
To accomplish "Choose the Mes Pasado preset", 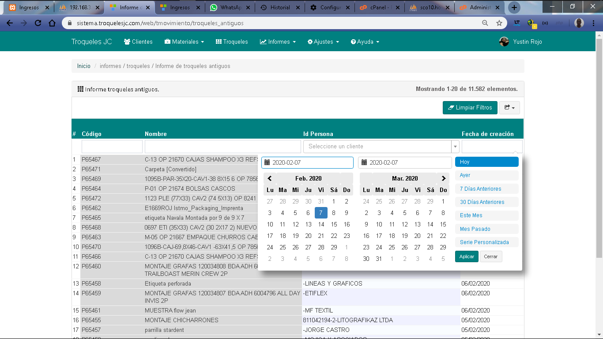I will 475,229.
